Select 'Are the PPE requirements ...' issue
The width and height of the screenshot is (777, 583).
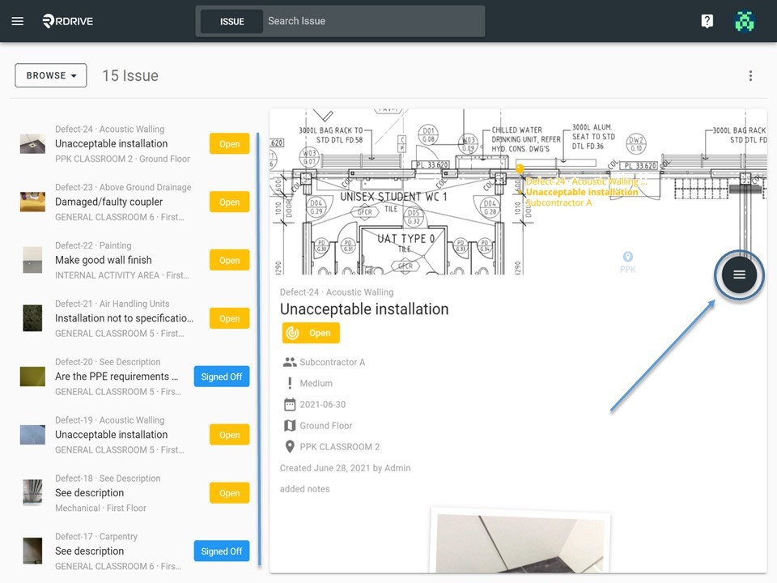click(x=117, y=377)
